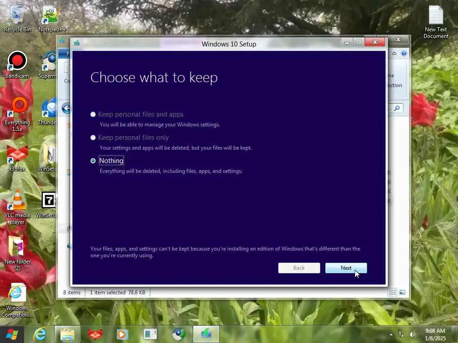Click the Next button in Setup
Image resolution: width=458 pixels, height=343 pixels.
(x=346, y=268)
